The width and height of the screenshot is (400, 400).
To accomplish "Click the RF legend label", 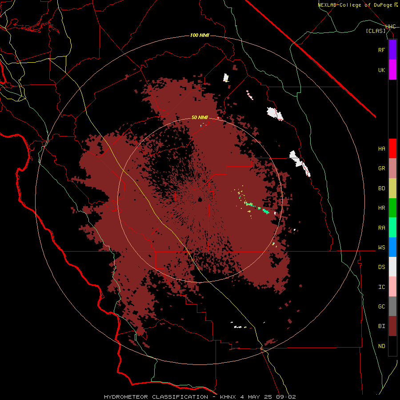I will pyautogui.click(x=381, y=50).
